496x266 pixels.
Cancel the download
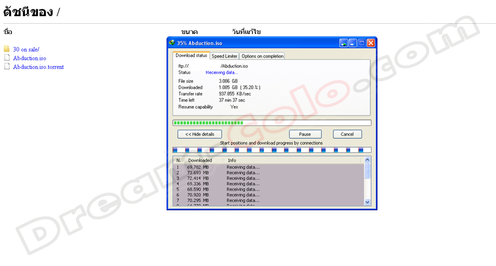tap(347, 134)
